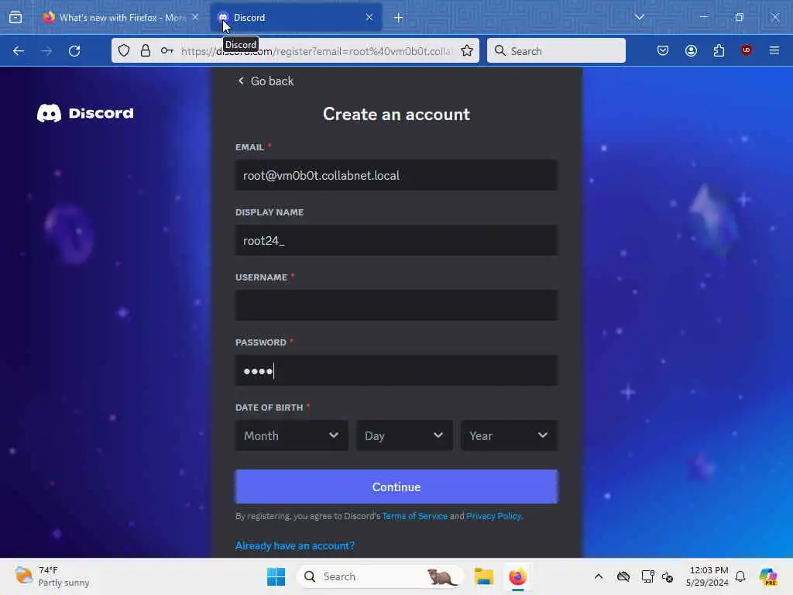
Task: Click Already have an account link
Action: (x=295, y=545)
